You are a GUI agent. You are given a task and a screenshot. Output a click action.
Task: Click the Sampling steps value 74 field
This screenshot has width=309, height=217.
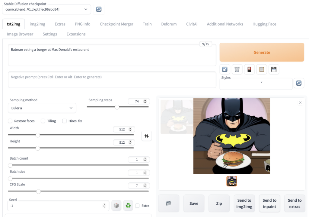point(139,101)
